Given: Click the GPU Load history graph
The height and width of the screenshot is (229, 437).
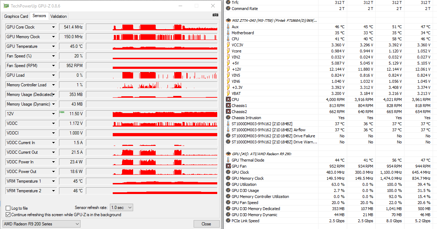Looking at the screenshot, I should [152, 75].
